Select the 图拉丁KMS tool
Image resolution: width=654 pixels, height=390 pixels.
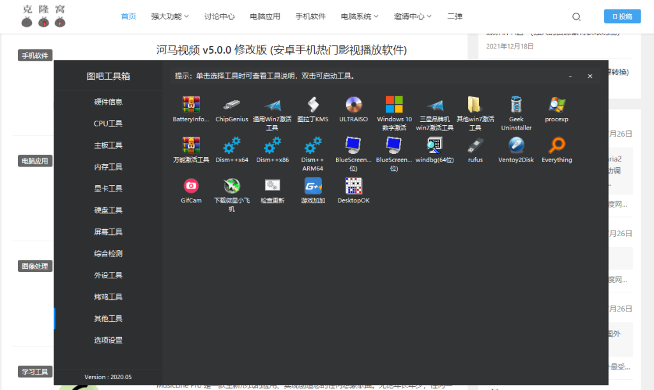(x=313, y=105)
